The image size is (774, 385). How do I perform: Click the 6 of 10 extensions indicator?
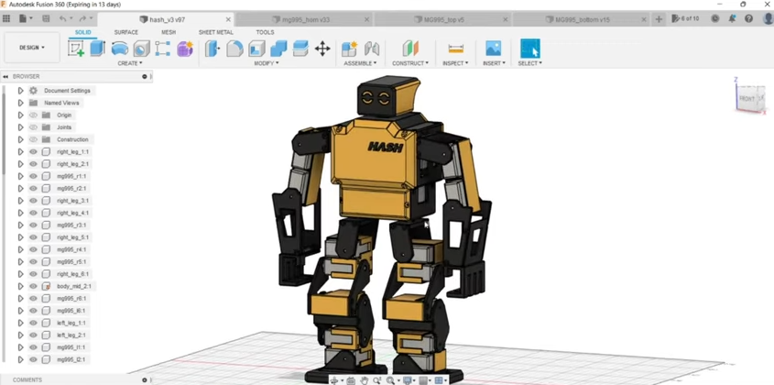coord(685,18)
